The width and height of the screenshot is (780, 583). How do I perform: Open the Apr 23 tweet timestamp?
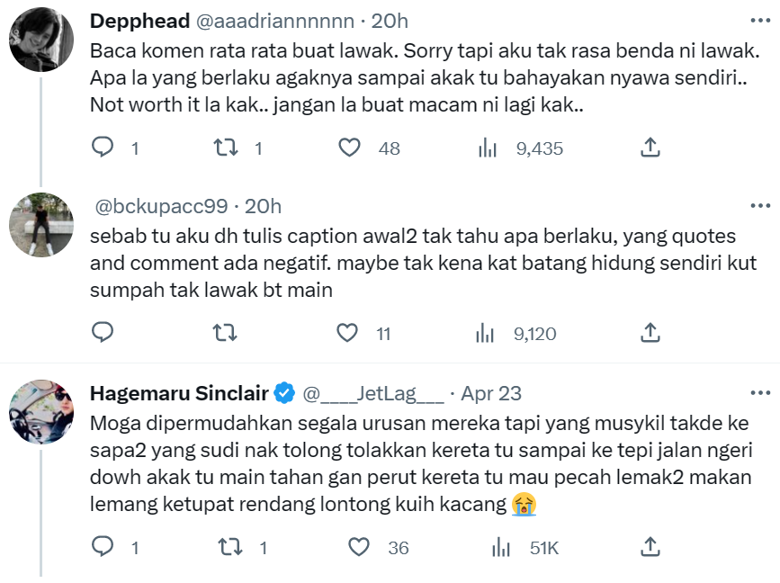491,393
